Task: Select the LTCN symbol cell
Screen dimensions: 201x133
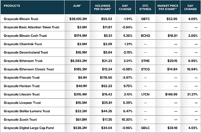Action: pyautogui.click(x=145, y=94)
